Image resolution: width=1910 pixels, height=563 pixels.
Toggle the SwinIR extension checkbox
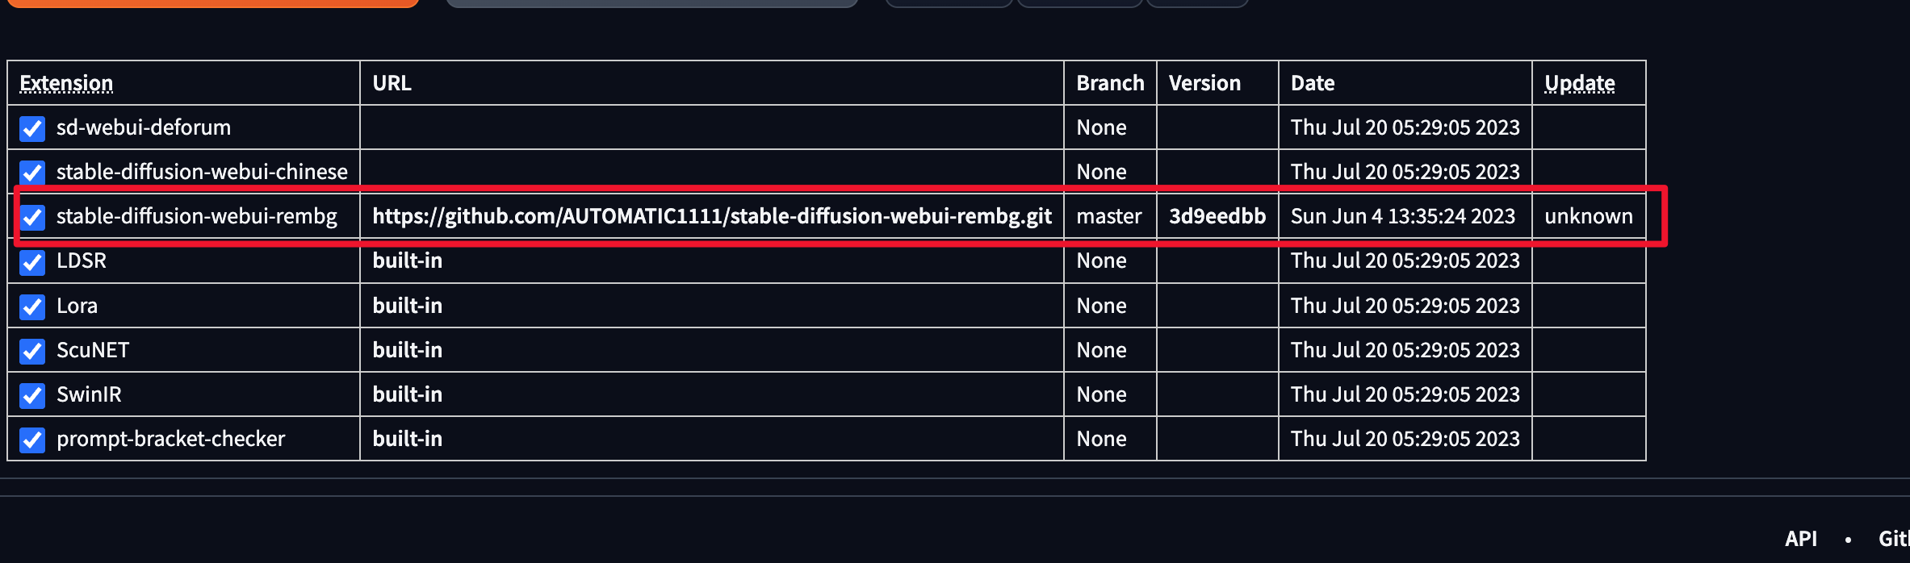tap(32, 395)
